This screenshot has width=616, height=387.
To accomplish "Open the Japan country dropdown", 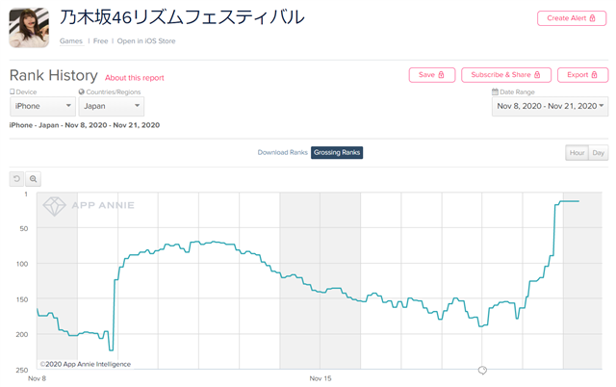I will coord(112,106).
